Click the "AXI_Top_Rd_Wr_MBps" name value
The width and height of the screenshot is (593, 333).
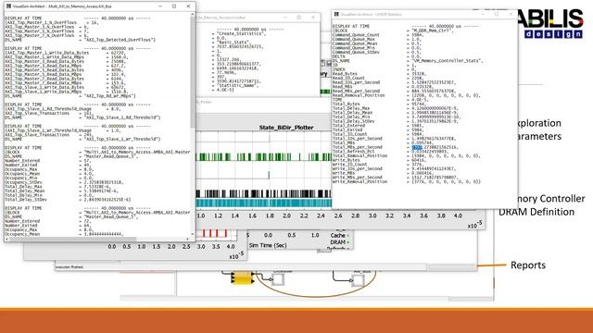click(110, 96)
